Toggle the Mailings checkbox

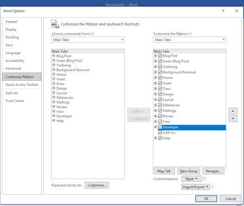click(160, 111)
